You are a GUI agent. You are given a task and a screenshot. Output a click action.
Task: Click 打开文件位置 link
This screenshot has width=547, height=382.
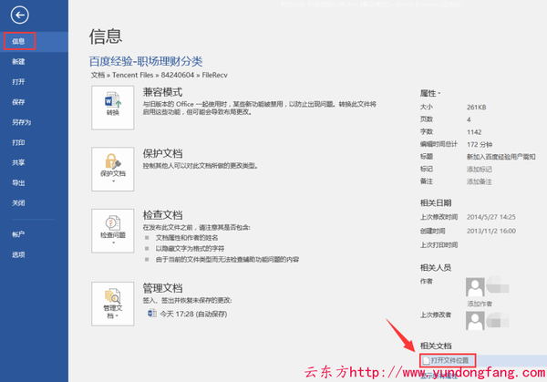coord(449,360)
